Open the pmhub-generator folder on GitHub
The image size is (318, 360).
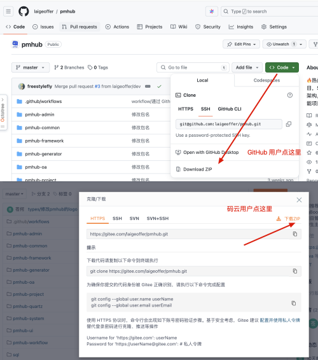point(43,154)
